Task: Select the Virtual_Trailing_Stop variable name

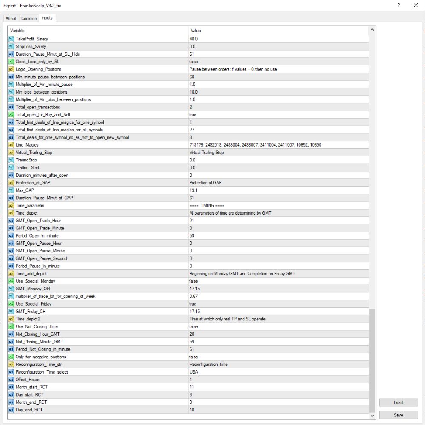Action: (x=34, y=153)
